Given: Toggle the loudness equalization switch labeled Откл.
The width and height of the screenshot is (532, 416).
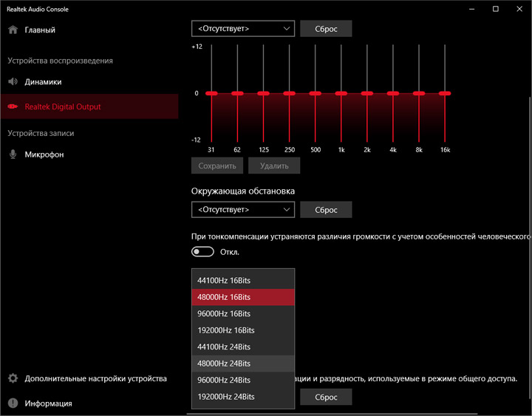Looking at the screenshot, I should pyautogui.click(x=202, y=252).
